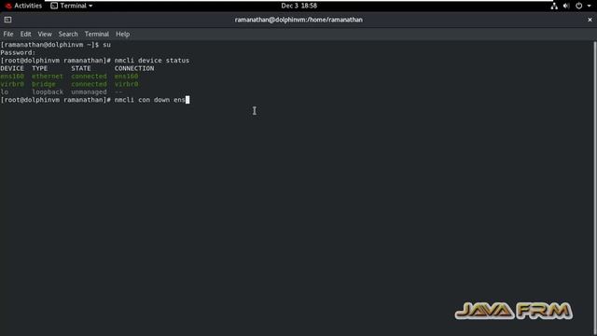Click the 'Password:' prompt line
The width and height of the screenshot is (597, 336).
pos(18,52)
